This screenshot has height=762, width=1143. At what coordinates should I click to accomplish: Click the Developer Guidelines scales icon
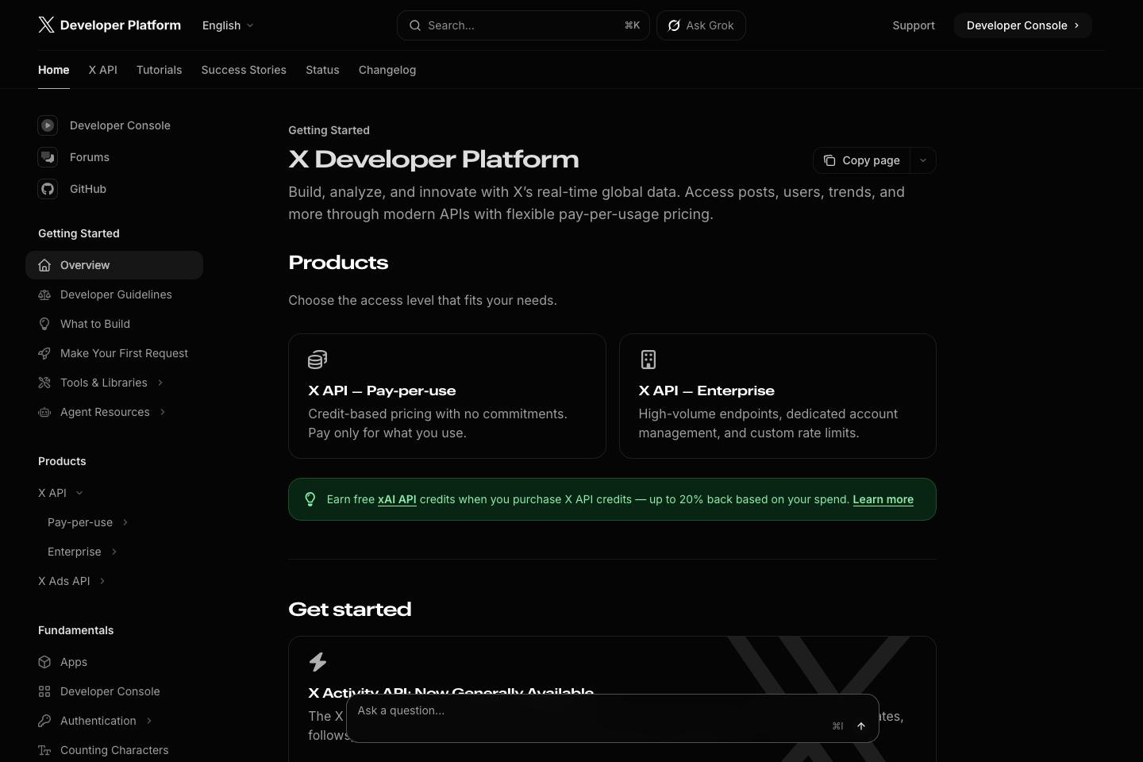(x=44, y=294)
